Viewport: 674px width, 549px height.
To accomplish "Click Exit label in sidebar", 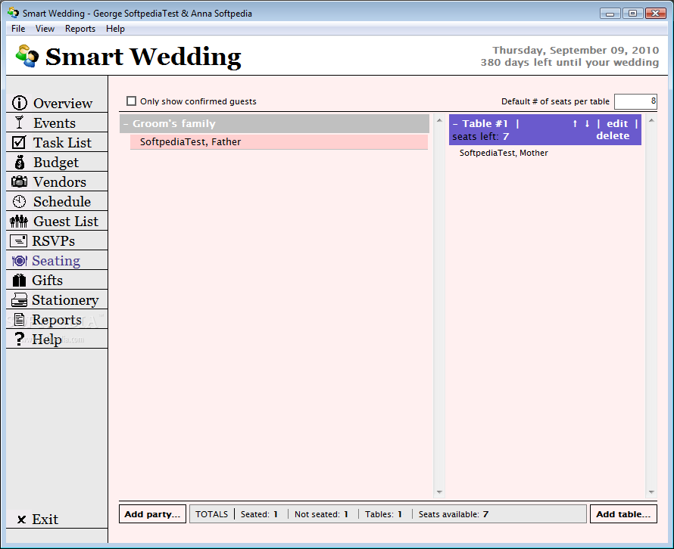I will pos(45,520).
